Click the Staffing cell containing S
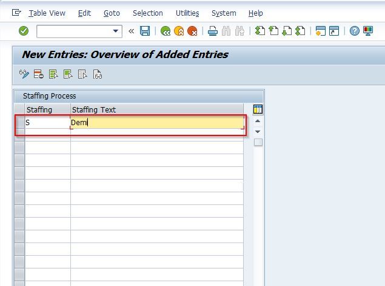This screenshot has height=286, width=385. click(x=48, y=122)
